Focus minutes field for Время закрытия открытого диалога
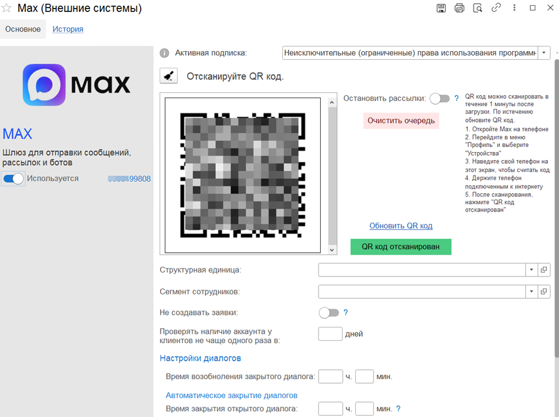The image size is (559, 417). [x=364, y=409]
